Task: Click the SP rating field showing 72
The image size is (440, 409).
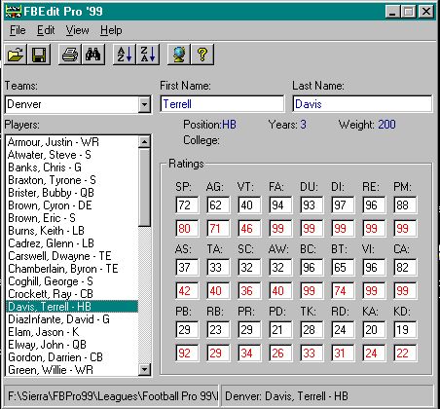Action: (187, 204)
